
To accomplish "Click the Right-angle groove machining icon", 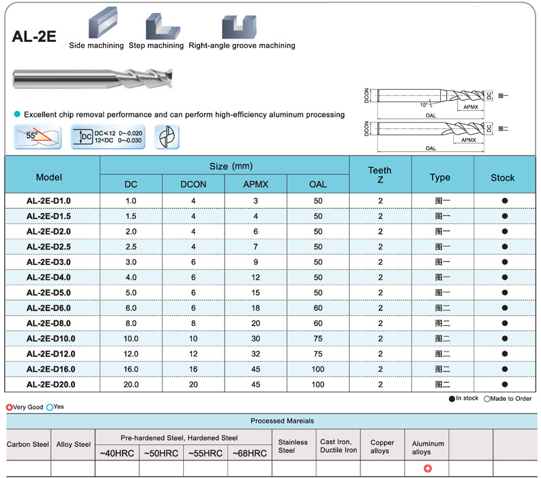I will (239, 27).
